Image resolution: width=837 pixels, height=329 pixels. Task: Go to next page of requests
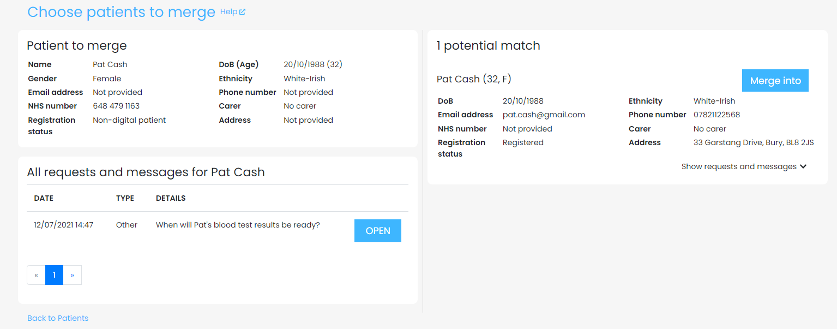[73, 275]
